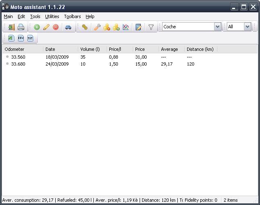260x205 pixels.
Task: Open the Toolbars menu
Action: coord(72,16)
